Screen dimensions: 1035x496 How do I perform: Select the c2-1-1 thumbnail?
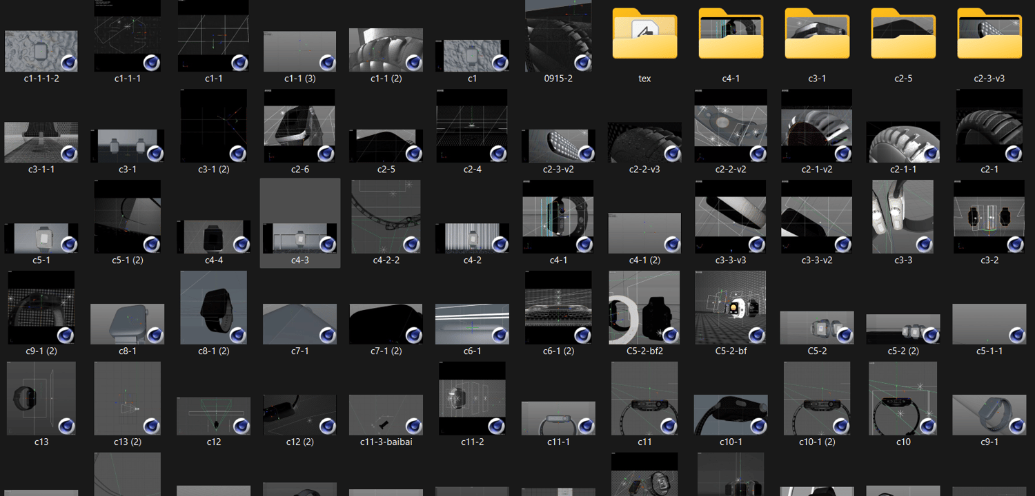pyautogui.click(x=903, y=143)
